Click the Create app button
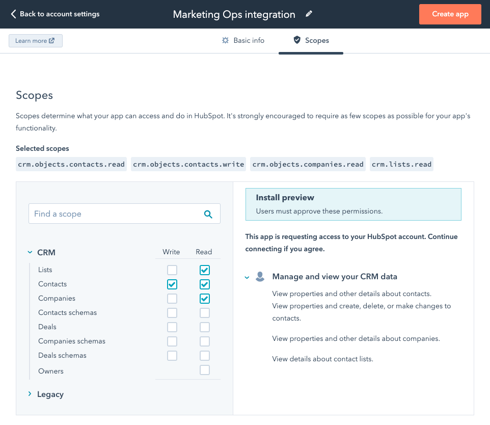 (450, 14)
